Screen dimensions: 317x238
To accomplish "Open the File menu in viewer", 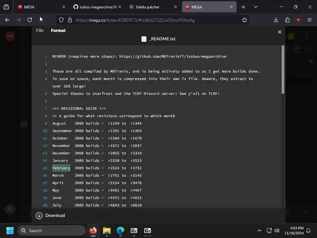I will pyautogui.click(x=40, y=30).
